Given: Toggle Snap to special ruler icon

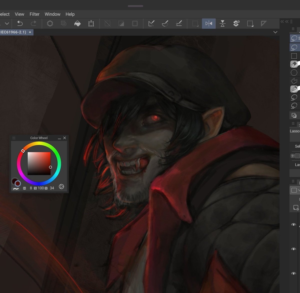Looking at the screenshot, I should click(165, 23).
